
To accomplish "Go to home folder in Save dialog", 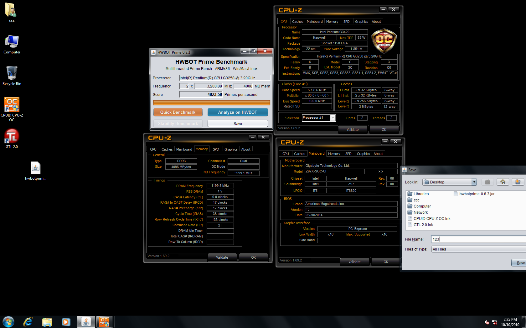I will [x=503, y=182].
